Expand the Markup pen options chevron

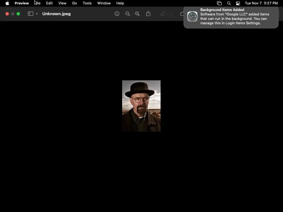[172, 14]
